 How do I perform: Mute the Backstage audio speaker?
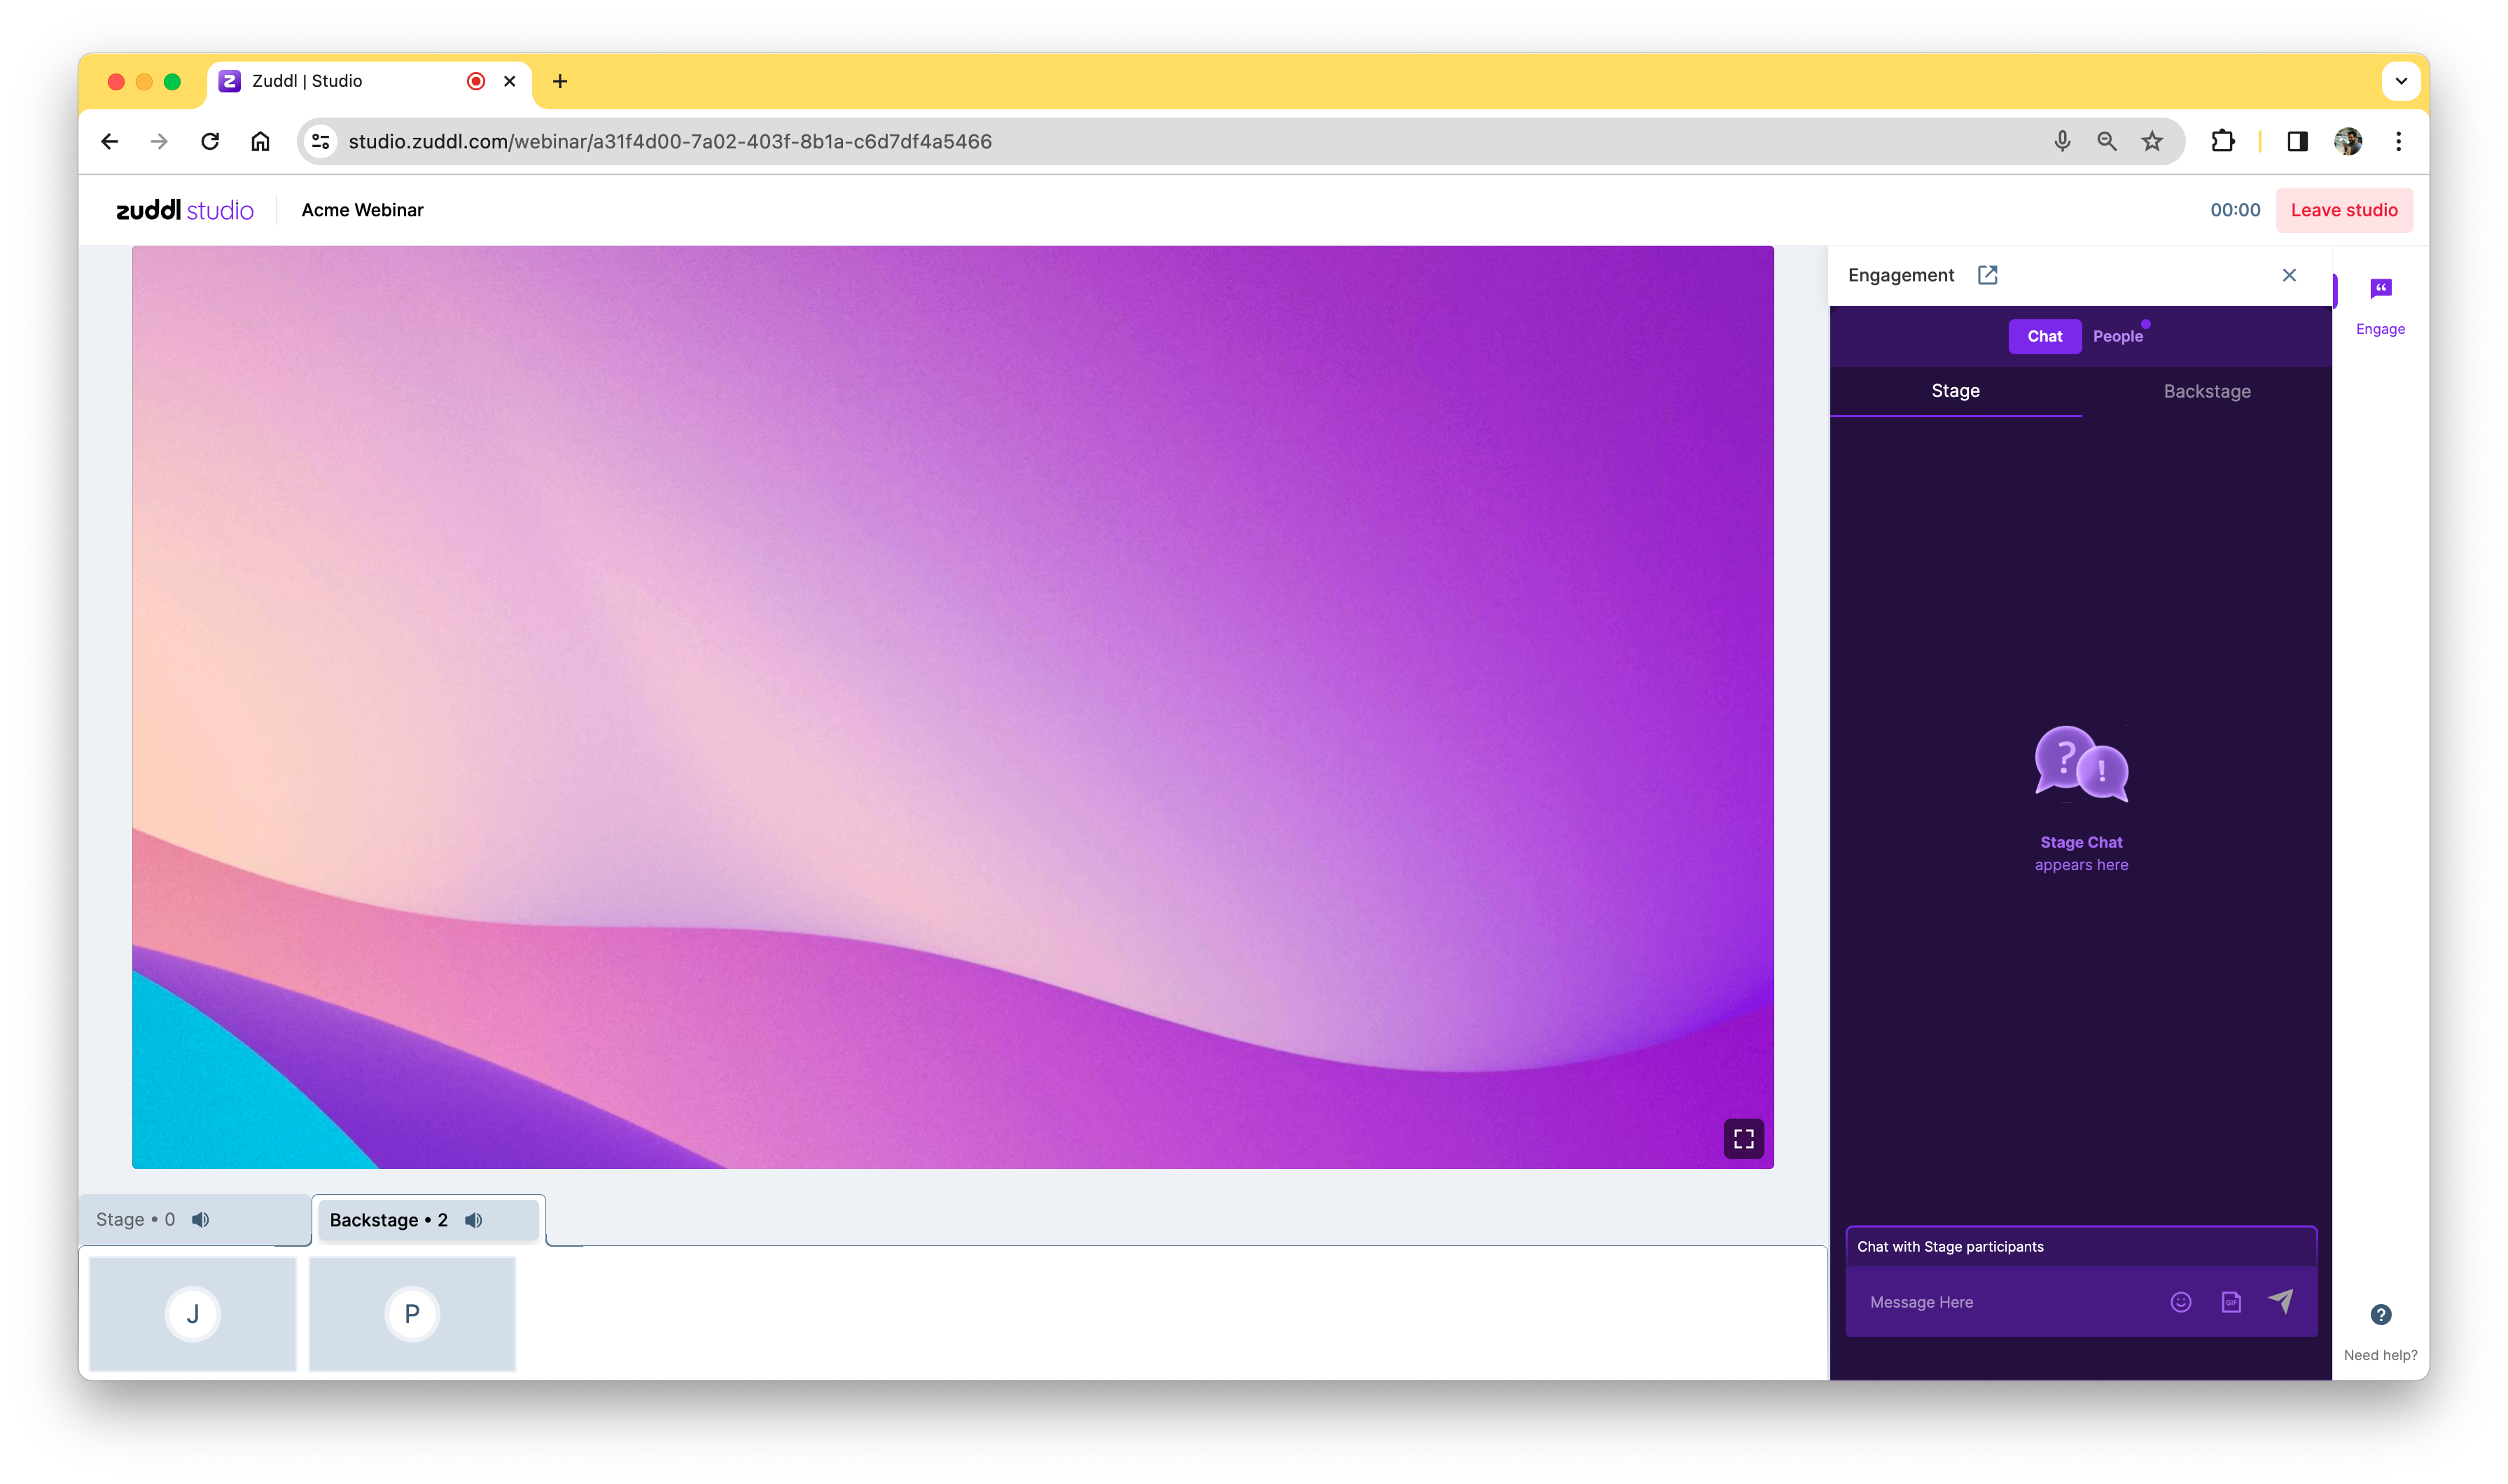[x=474, y=1219]
